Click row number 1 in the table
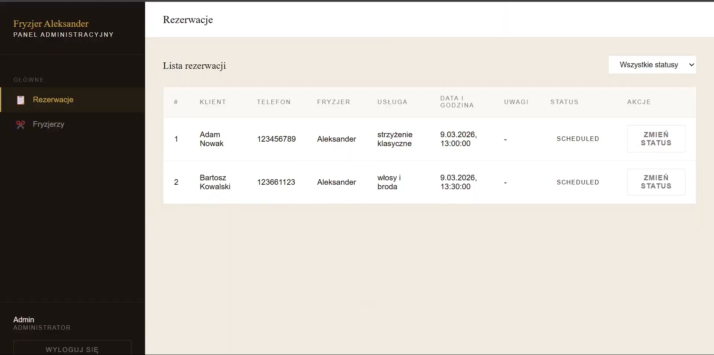The height and width of the screenshot is (355, 714). pyautogui.click(x=176, y=139)
